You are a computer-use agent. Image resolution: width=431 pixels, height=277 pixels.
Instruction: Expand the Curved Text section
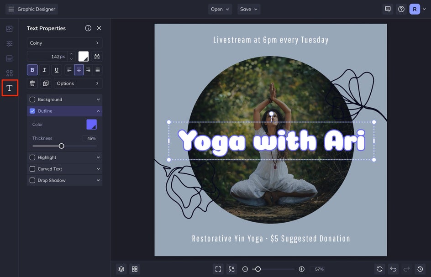tap(98, 169)
